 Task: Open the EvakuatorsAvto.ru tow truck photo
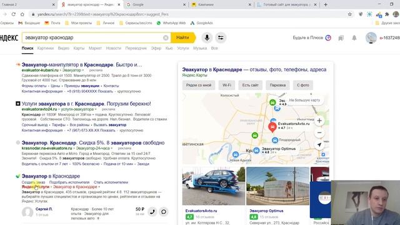[x=214, y=186]
